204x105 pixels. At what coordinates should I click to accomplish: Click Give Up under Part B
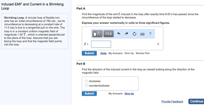point(129,94)
